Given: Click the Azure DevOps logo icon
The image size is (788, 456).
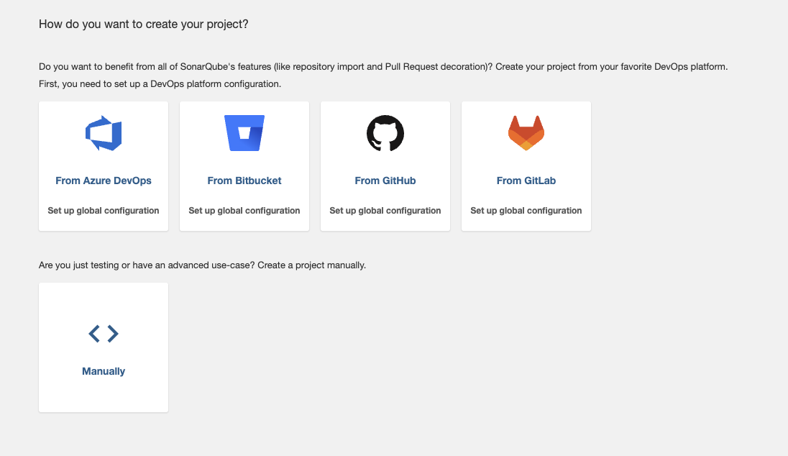Looking at the screenshot, I should [x=104, y=133].
